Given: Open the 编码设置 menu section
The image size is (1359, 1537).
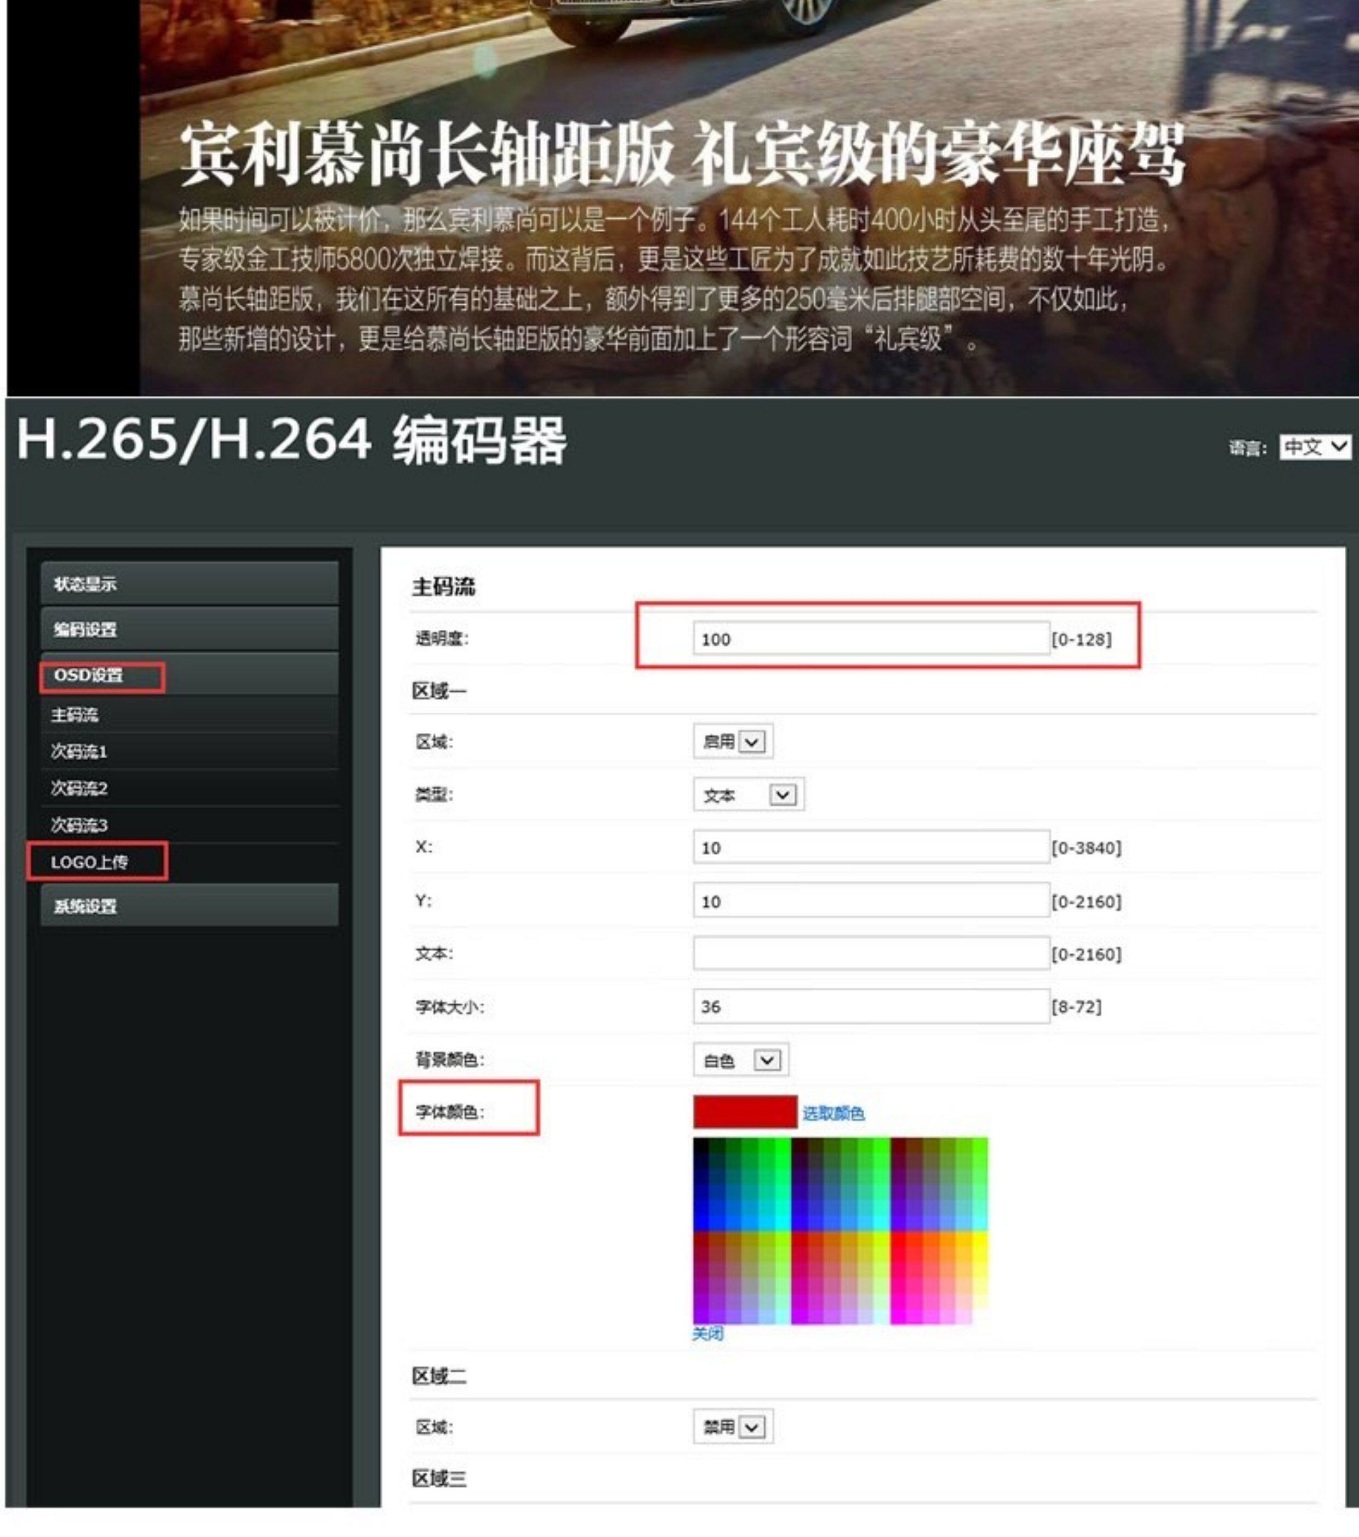Looking at the screenshot, I should tap(190, 629).
